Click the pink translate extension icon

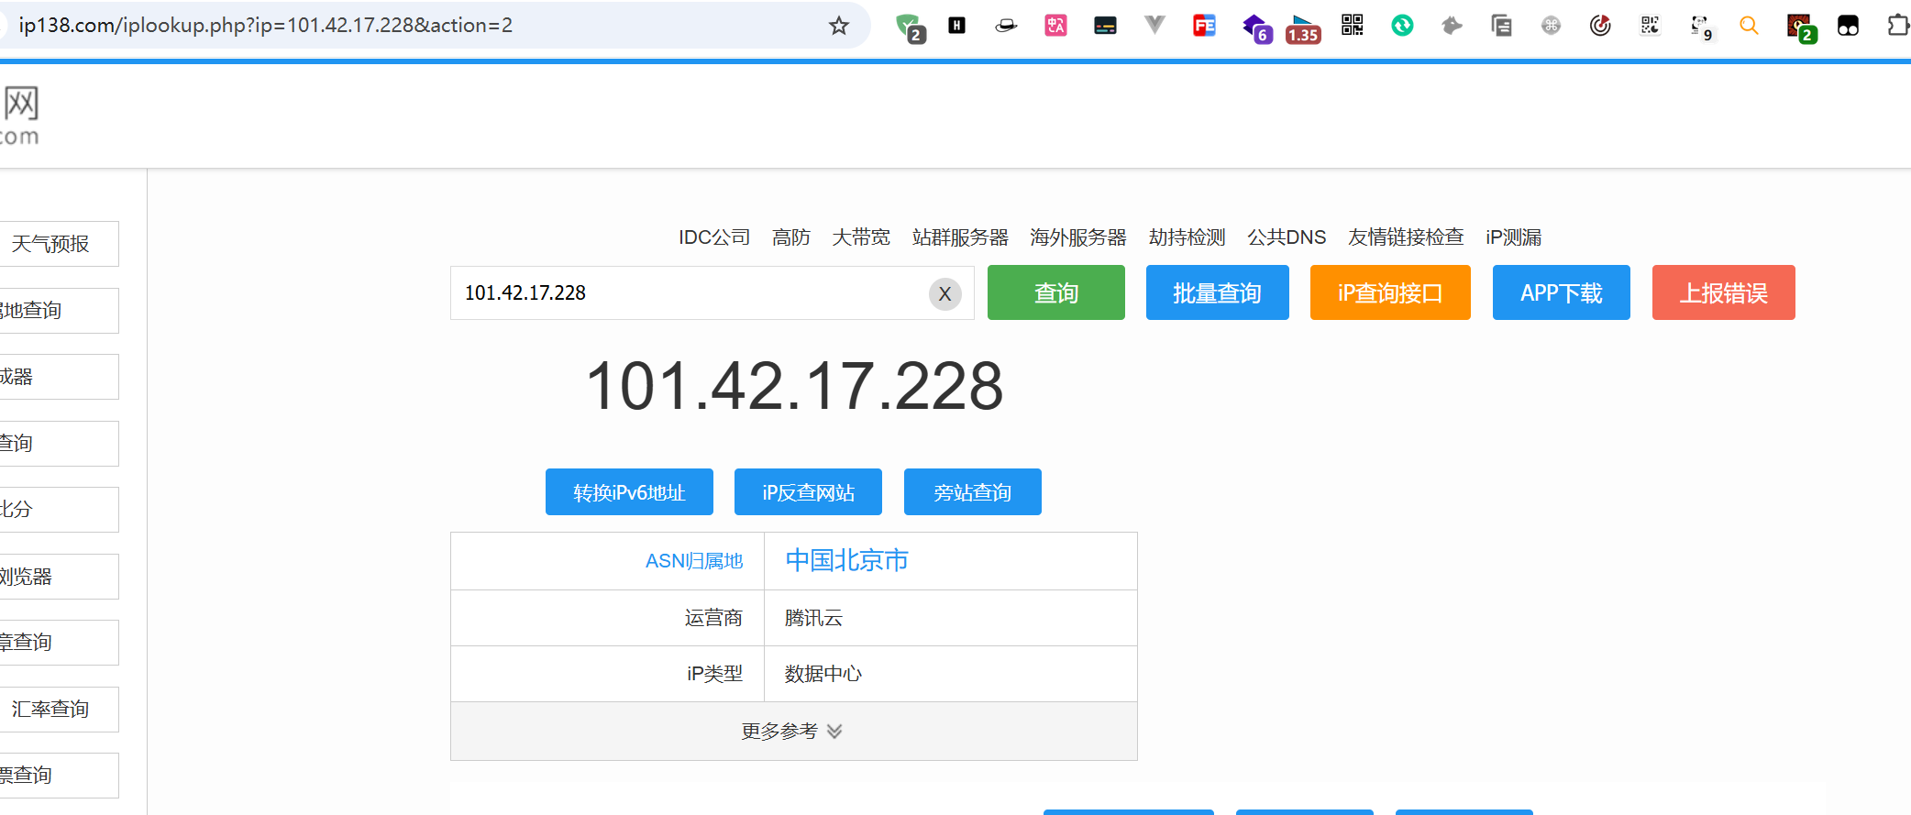1055,26
